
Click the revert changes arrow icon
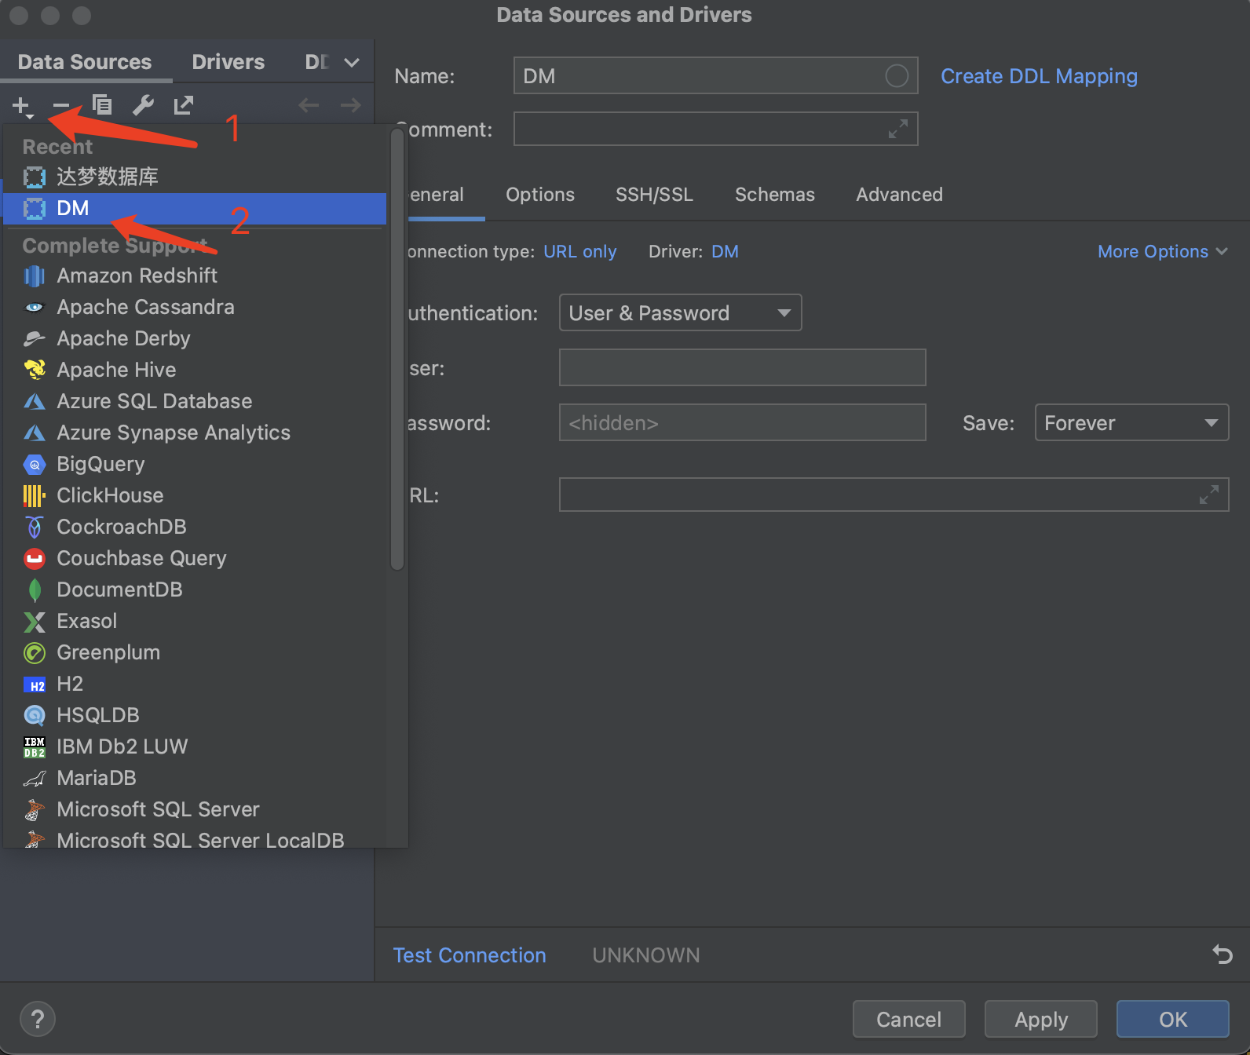click(x=1223, y=954)
